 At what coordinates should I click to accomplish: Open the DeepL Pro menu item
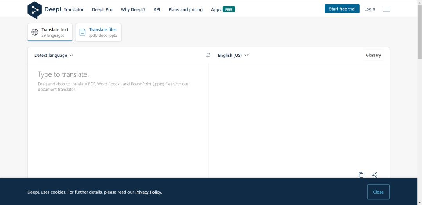click(x=102, y=9)
